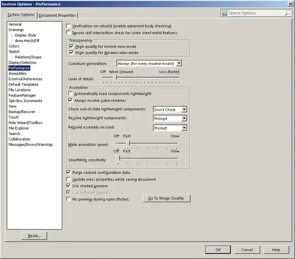Screen dimensions: 295x259
Task: Select File Locations in the tree
Action: pyautogui.click(x=20, y=90)
